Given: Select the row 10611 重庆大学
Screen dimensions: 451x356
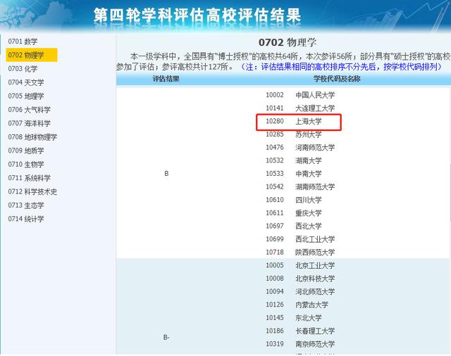Looking at the screenshot, I should point(293,212).
